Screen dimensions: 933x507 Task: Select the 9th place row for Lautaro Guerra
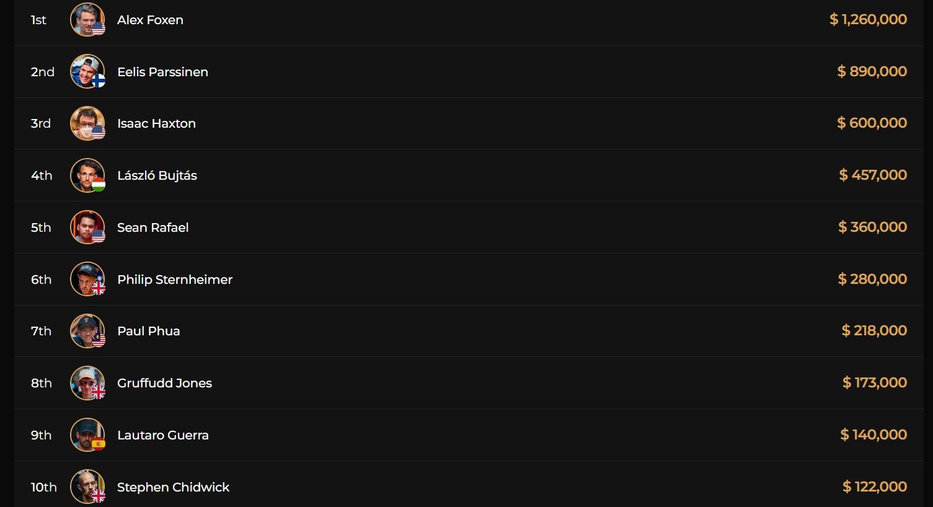(x=465, y=435)
